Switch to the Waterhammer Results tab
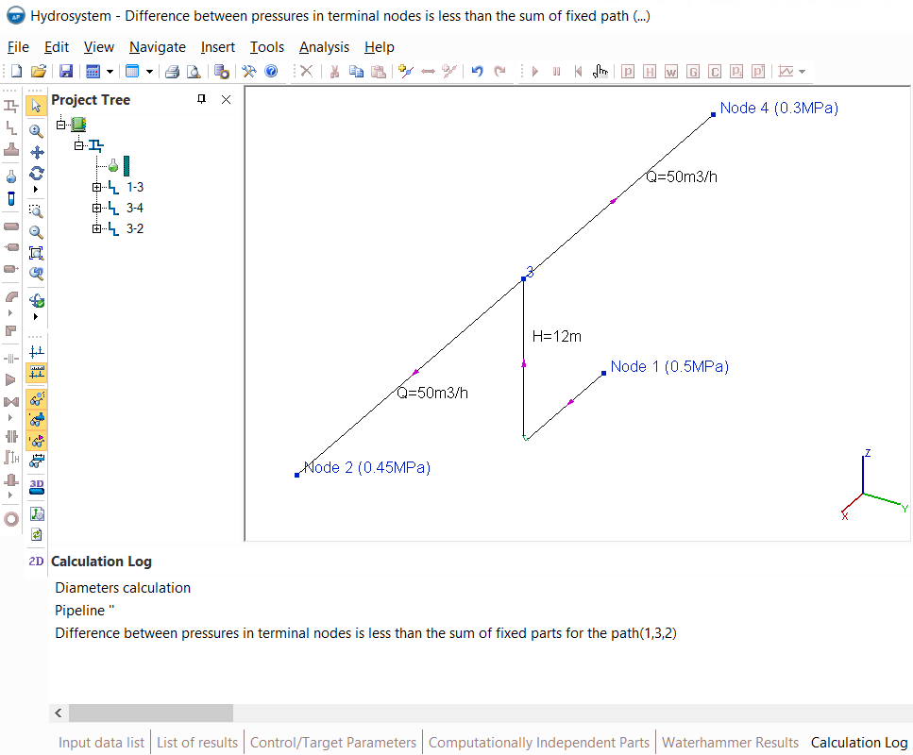Viewport: 913px width, 755px height. [730, 743]
